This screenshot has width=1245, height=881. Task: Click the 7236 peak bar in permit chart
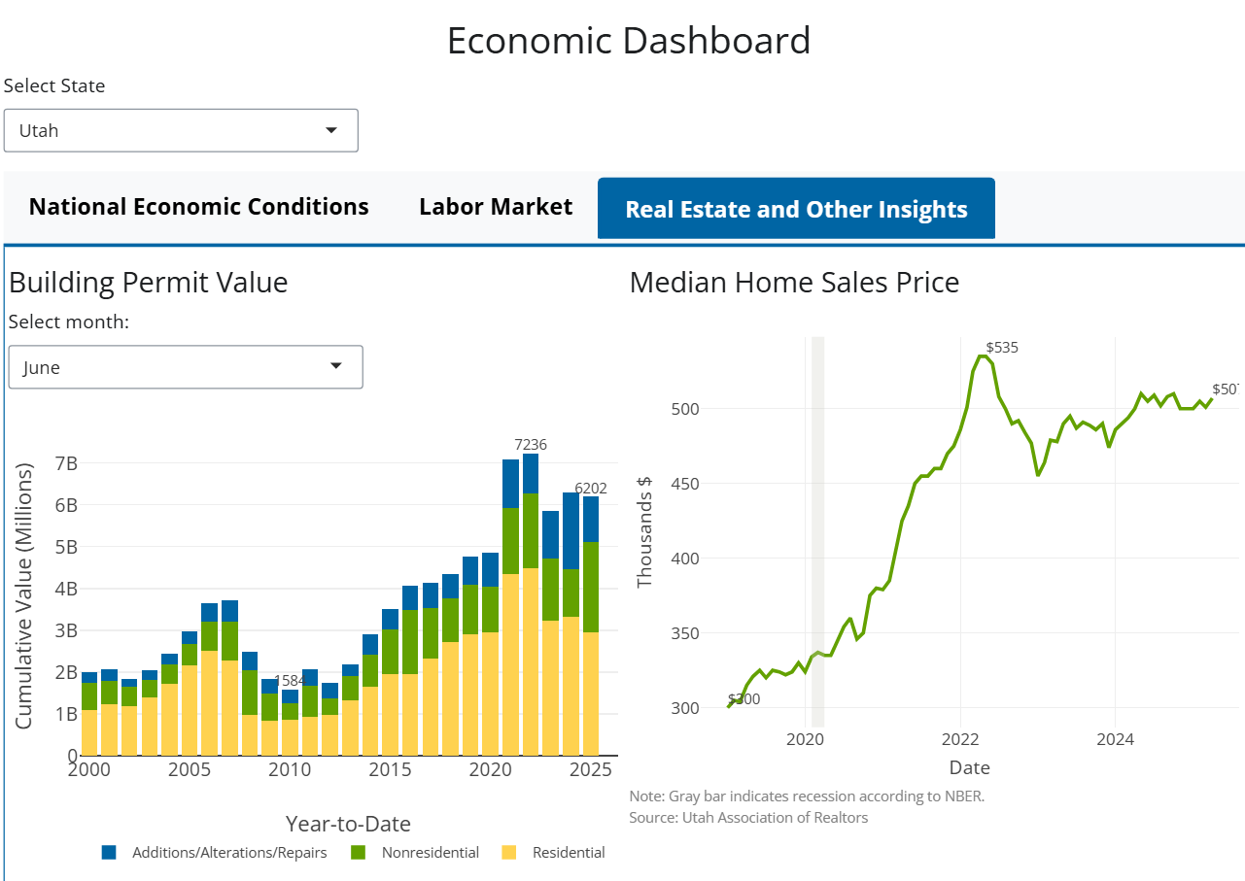[x=531, y=602]
